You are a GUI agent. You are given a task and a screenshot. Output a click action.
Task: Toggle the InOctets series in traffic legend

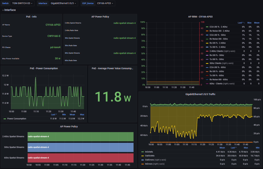point(148,152)
